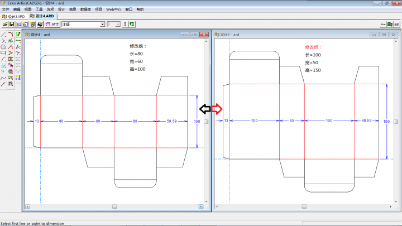Image resolution: width=402 pixels, height=226 pixels.
Task: Open the Web中心 menu
Action: tap(113, 9)
